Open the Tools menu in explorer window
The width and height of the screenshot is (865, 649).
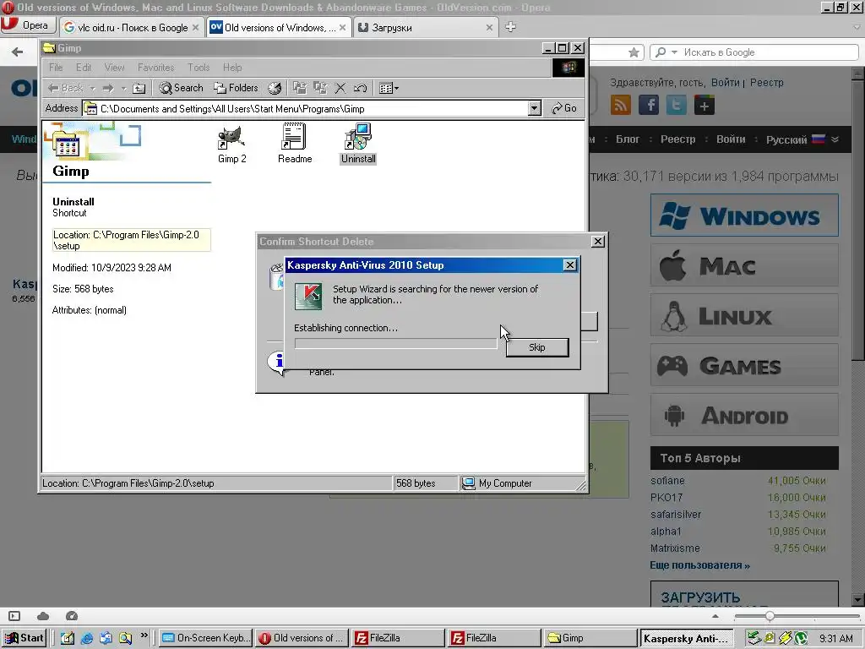[198, 68]
